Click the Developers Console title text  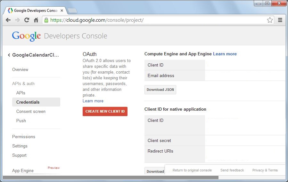[76, 36]
